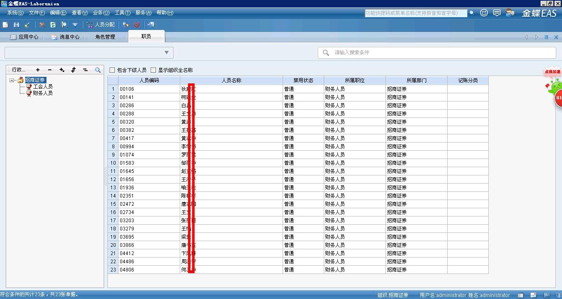Click the row number 12 header cell

tap(113, 179)
